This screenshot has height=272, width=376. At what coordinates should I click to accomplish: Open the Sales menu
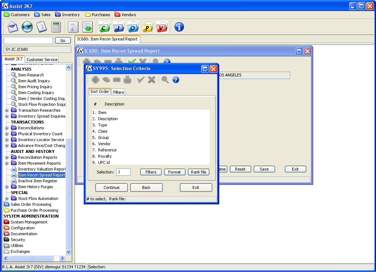(x=43, y=15)
